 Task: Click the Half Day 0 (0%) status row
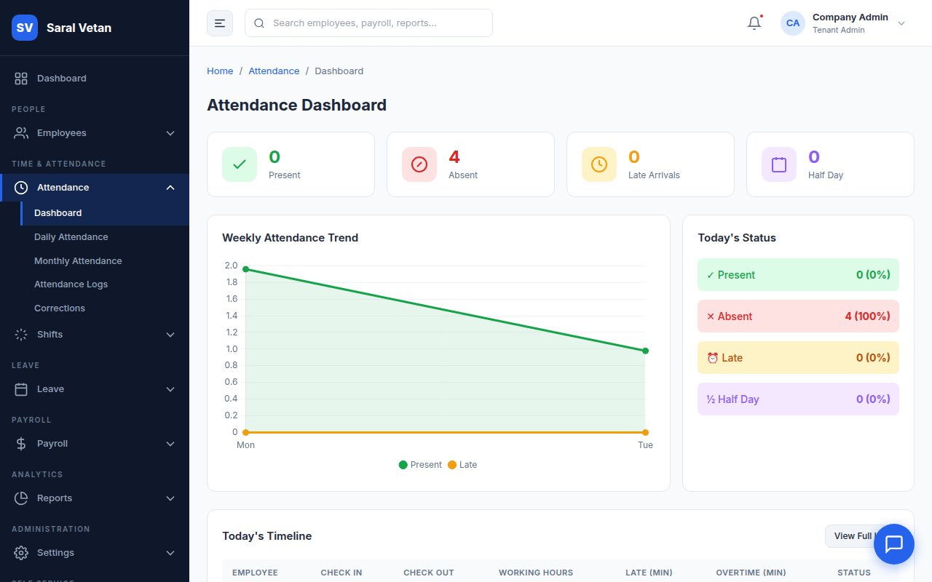tap(798, 399)
